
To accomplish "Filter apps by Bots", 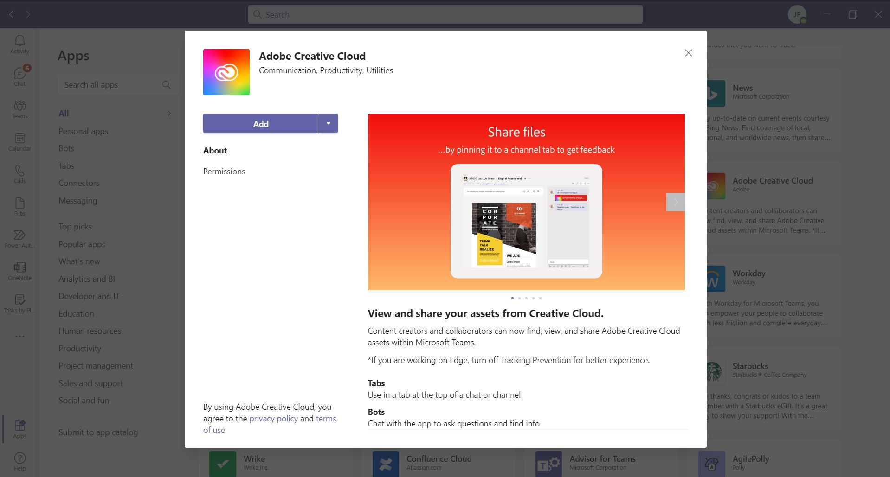I will [66, 148].
